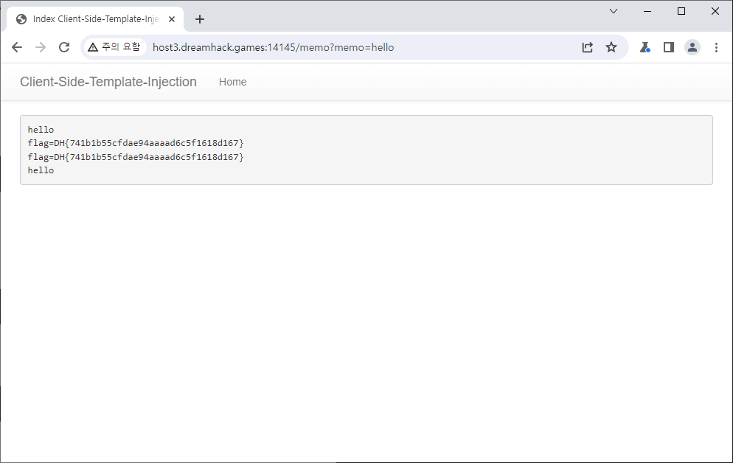Image resolution: width=733 pixels, height=463 pixels.
Task: Maximize the browser window
Action: tap(681, 11)
